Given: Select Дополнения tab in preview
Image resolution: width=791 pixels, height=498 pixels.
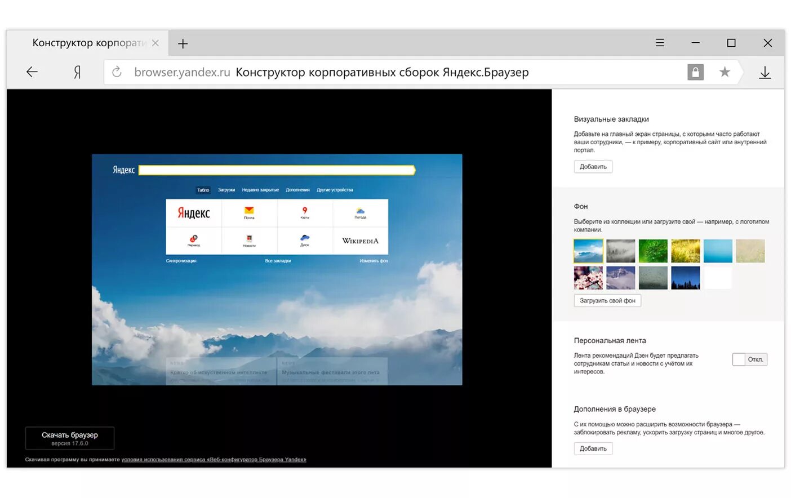Looking at the screenshot, I should [x=297, y=190].
